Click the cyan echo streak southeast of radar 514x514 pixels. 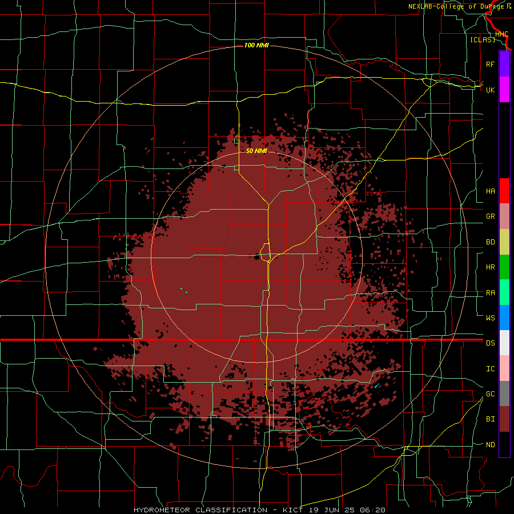tap(377, 385)
